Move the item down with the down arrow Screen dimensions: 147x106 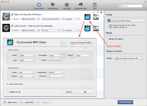click(x=98, y=12)
